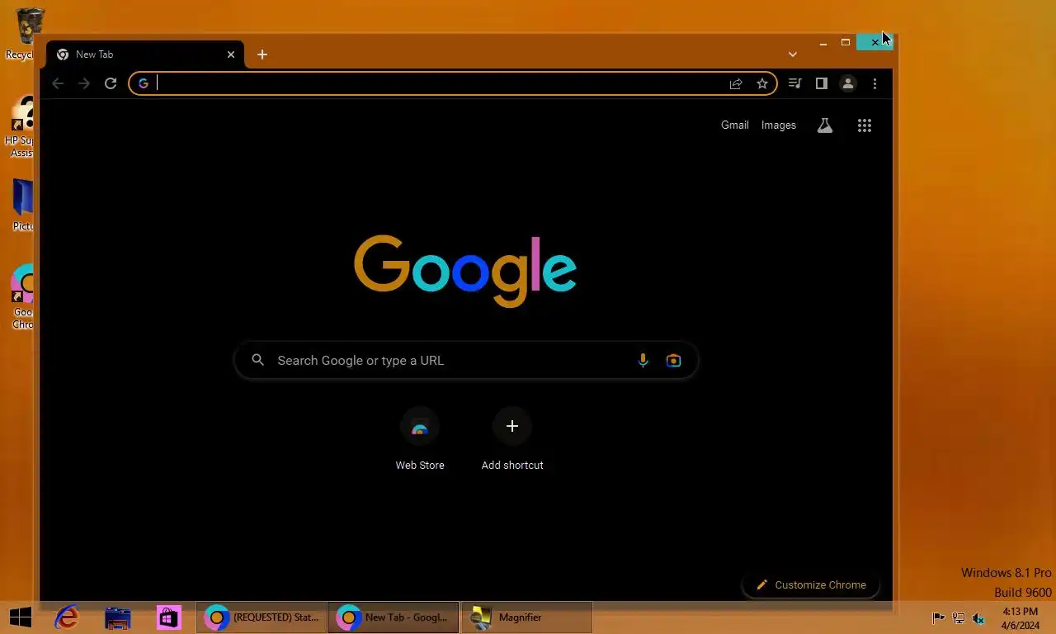Viewport: 1056px width, 634px height.
Task: Click the Customize Chrome button
Action: click(811, 584)
